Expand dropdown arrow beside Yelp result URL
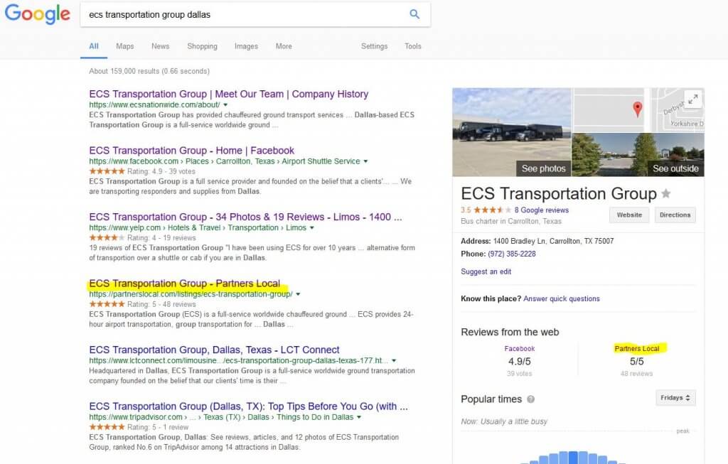This screenshot has width=728, height=464. coord(312,228)
